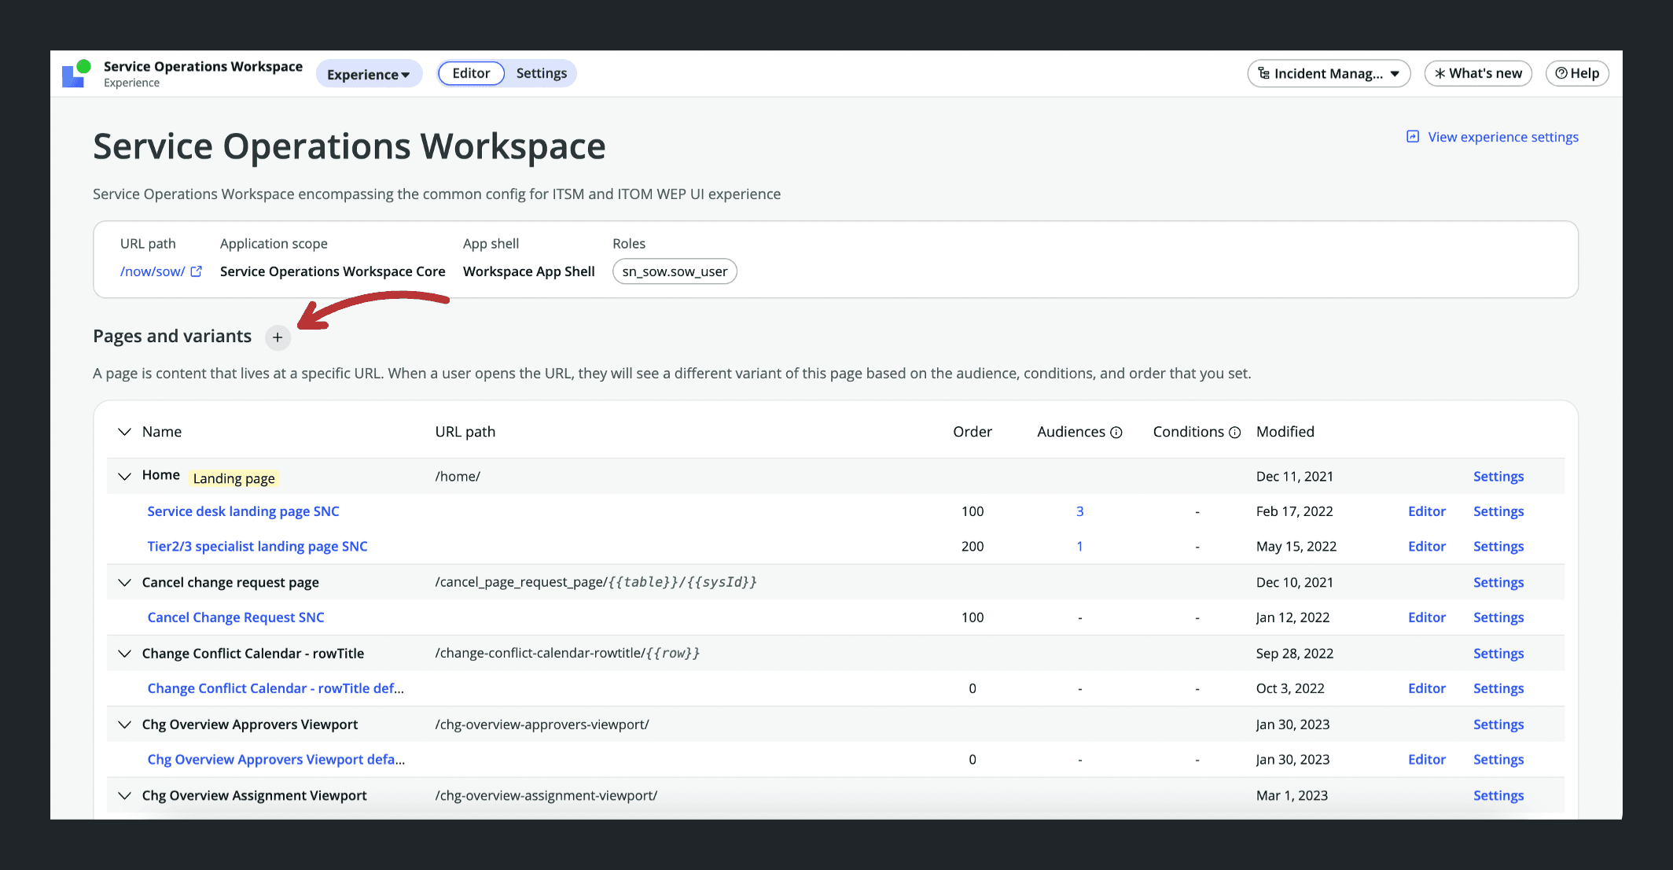The width and height of the screenshot is (1673, 870).
Task: Collapse all rows via Name header chevron
Action: [x=124, y=432]
